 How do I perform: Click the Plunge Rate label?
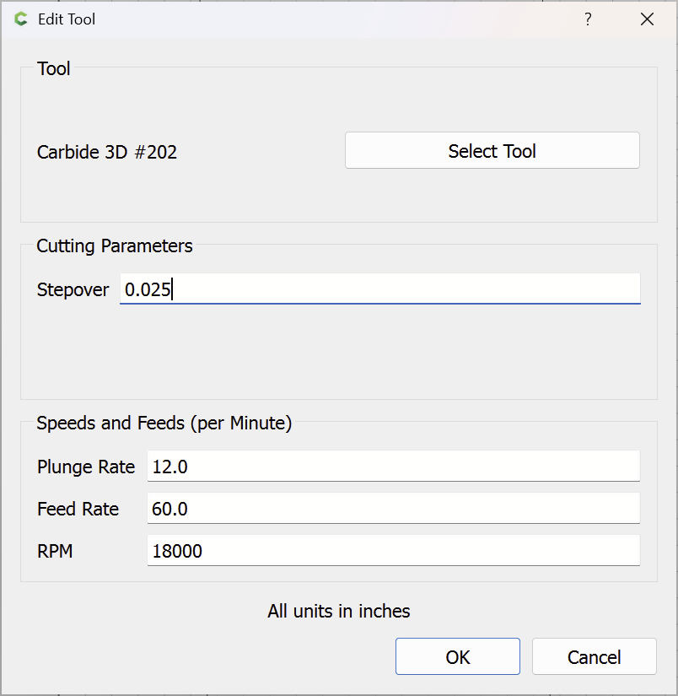click(86, 467)
